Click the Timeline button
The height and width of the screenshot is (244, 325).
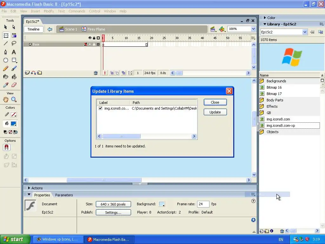[x=34, y=29]
